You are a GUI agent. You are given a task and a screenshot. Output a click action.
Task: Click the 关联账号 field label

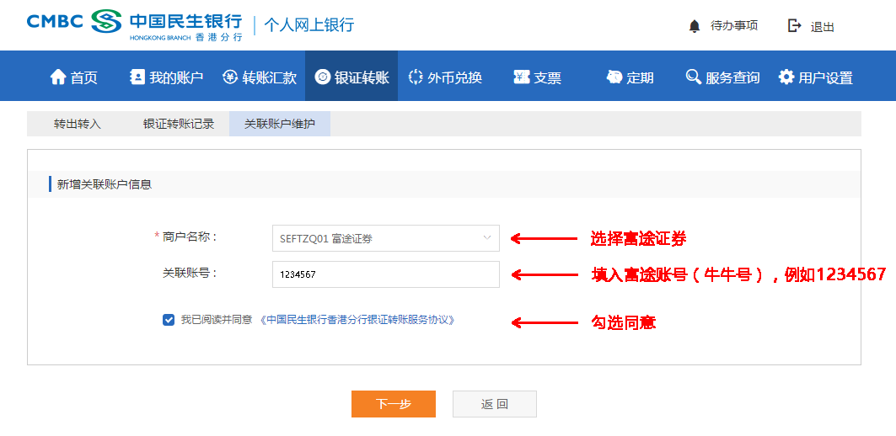(x=190, y=273)
